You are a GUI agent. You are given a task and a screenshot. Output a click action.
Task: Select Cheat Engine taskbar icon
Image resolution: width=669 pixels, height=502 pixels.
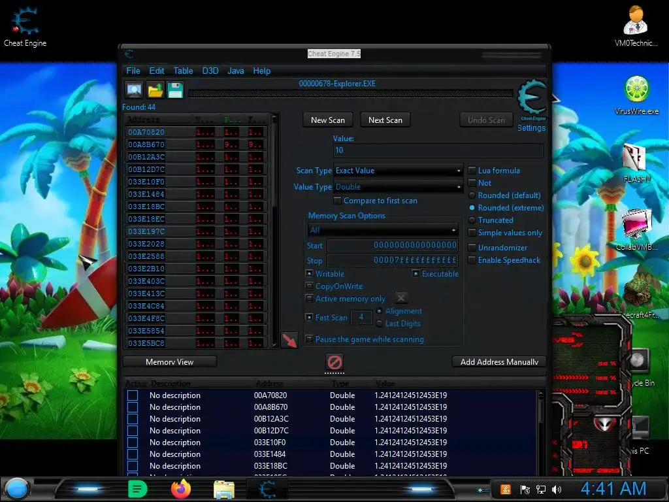pos(268,489)
